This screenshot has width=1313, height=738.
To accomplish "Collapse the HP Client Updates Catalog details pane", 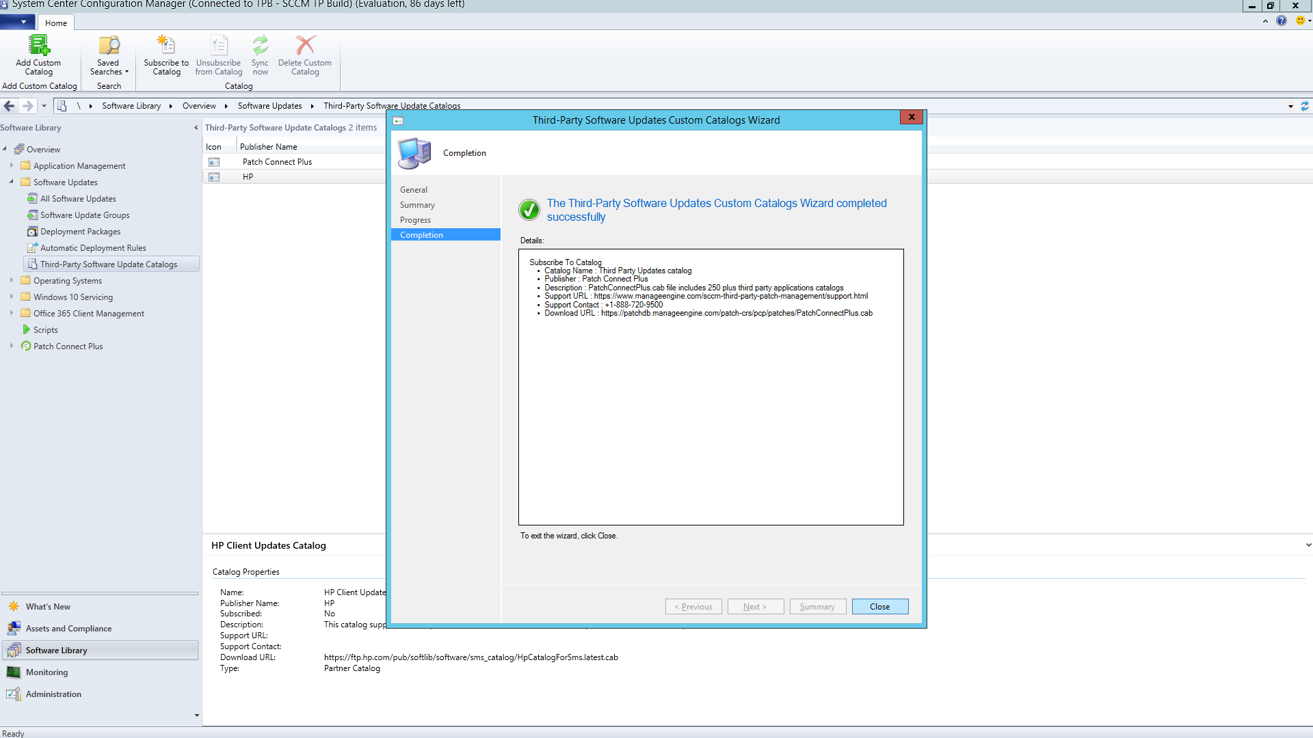I will click(1308, 545).
